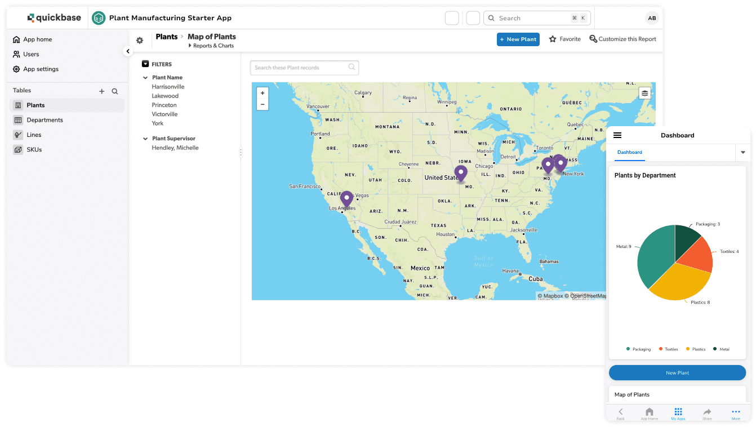Screen dimensions: 756x427
Task: Toggle Packaging legend swatch
Action: (x=628, y=349)
